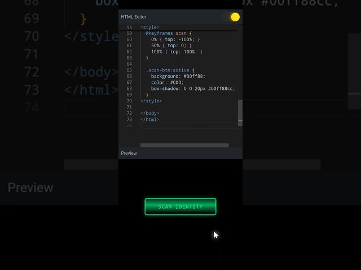The width and height of the screenshot is (361, 270).
Task: Click the HTML Editor title label
Action: [x=134, y=17]
